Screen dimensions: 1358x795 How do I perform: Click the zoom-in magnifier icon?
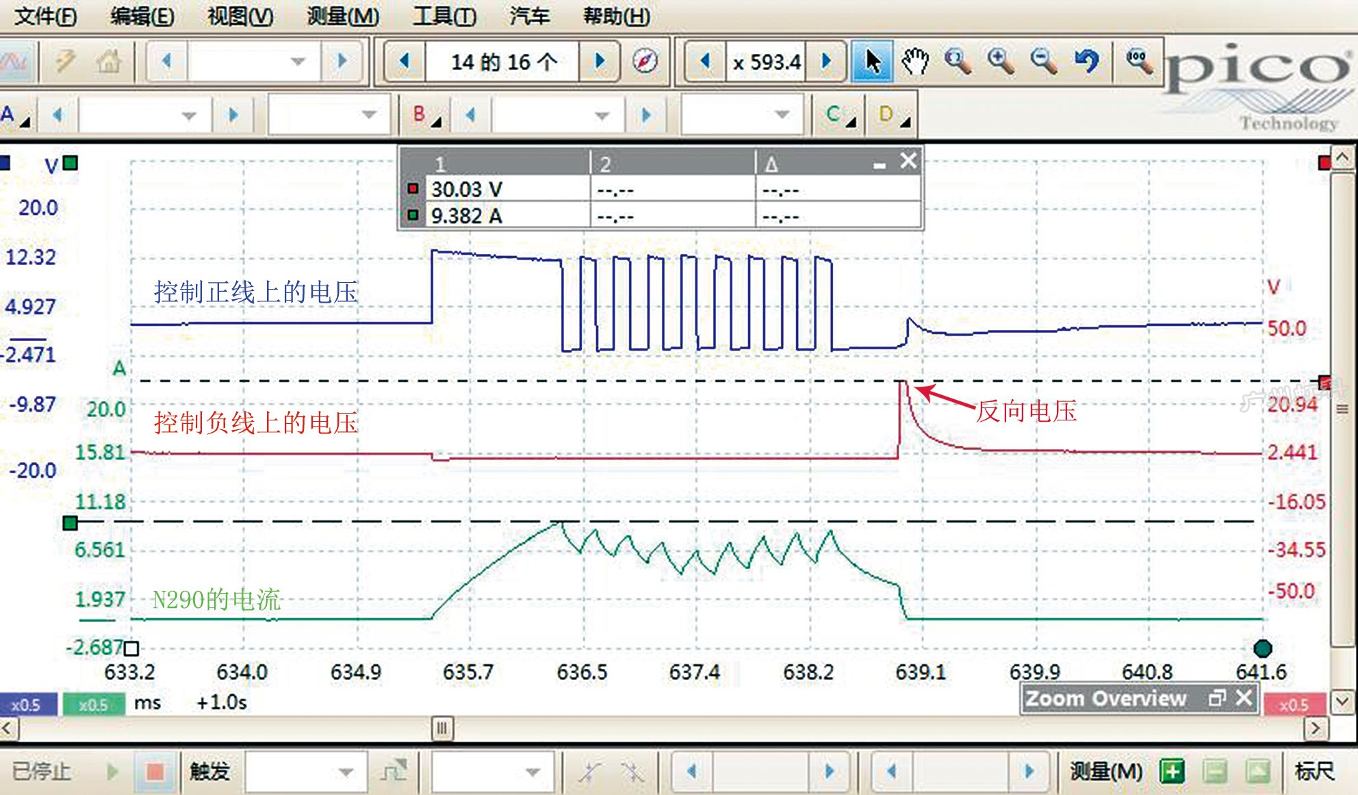point(1001,62)
